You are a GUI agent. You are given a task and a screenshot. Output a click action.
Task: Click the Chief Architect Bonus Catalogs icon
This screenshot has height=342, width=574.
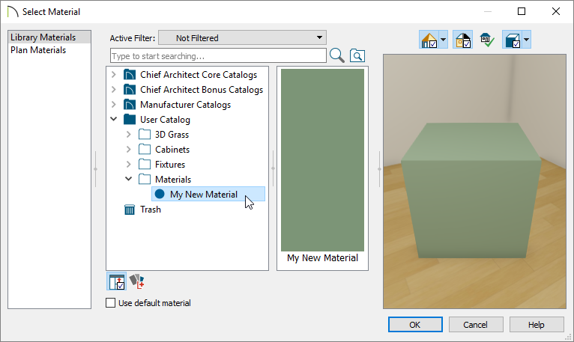coord(130,90)
